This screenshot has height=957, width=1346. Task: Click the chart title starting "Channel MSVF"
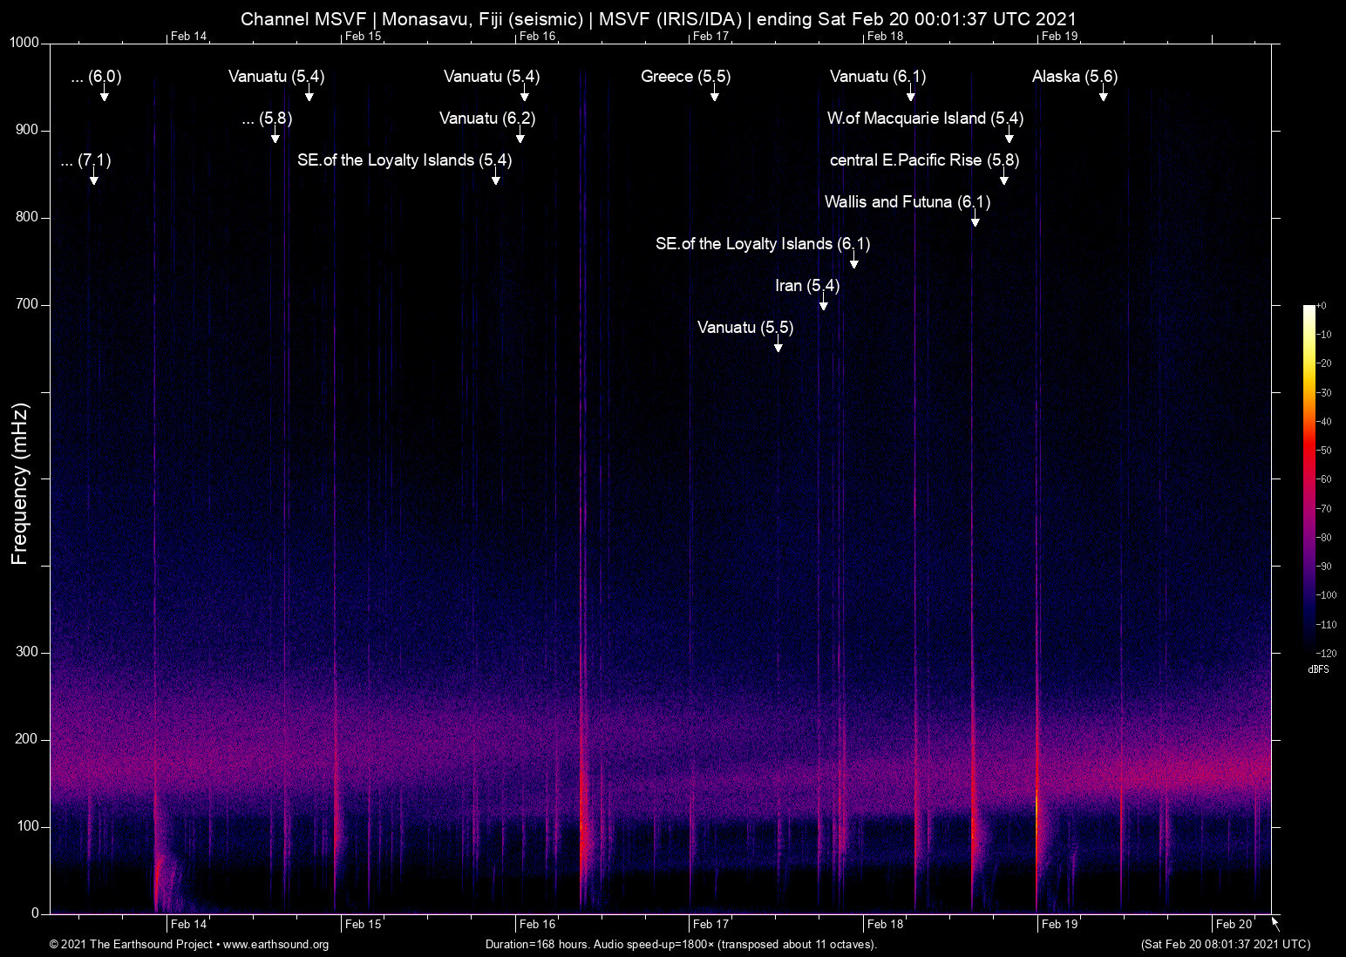tap(658, 19)
